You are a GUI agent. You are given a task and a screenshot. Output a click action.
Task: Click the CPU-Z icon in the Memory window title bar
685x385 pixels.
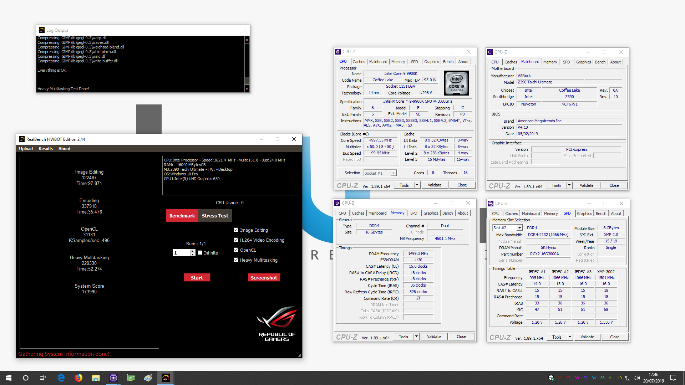pos(337,203)
